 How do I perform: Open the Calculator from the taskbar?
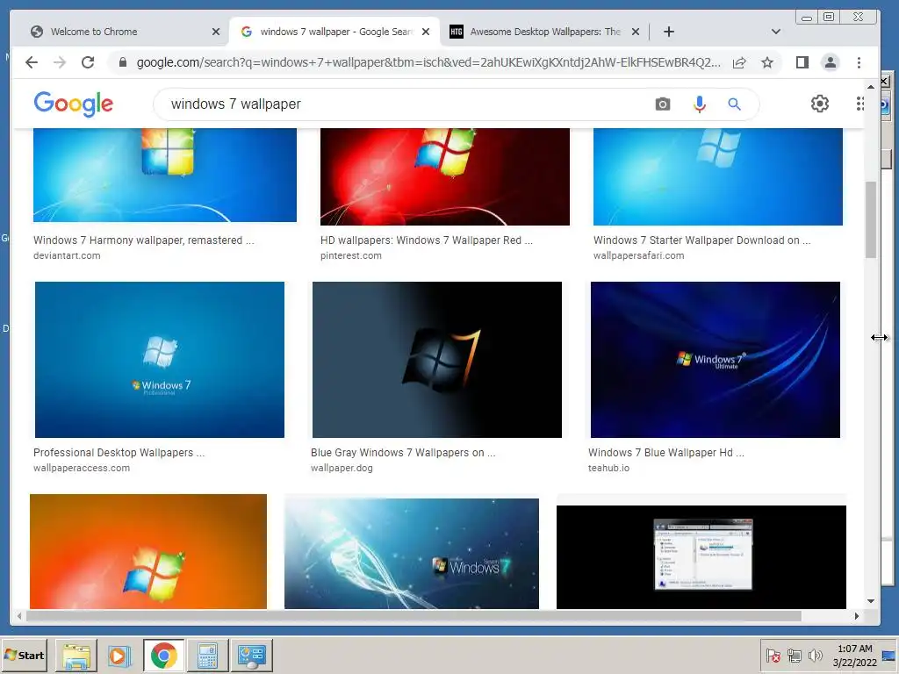(207, 656)
